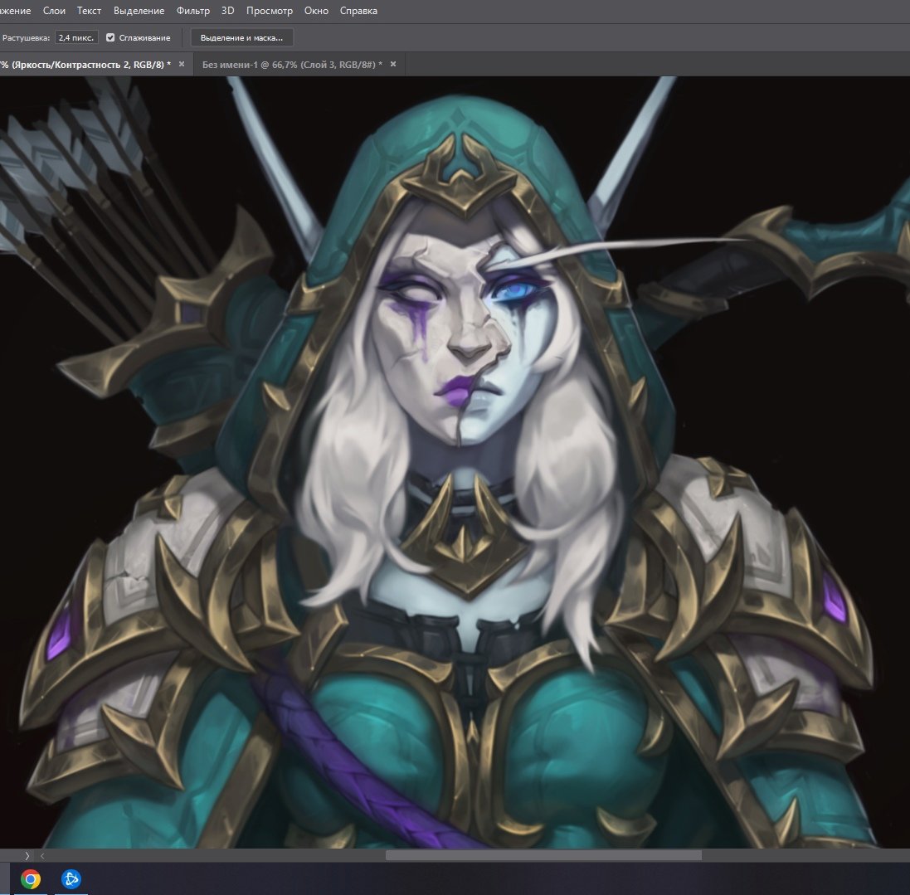The height and width of the screenshot is (895, 910).
Task: Open the Выделение menu
Action: 139,11
